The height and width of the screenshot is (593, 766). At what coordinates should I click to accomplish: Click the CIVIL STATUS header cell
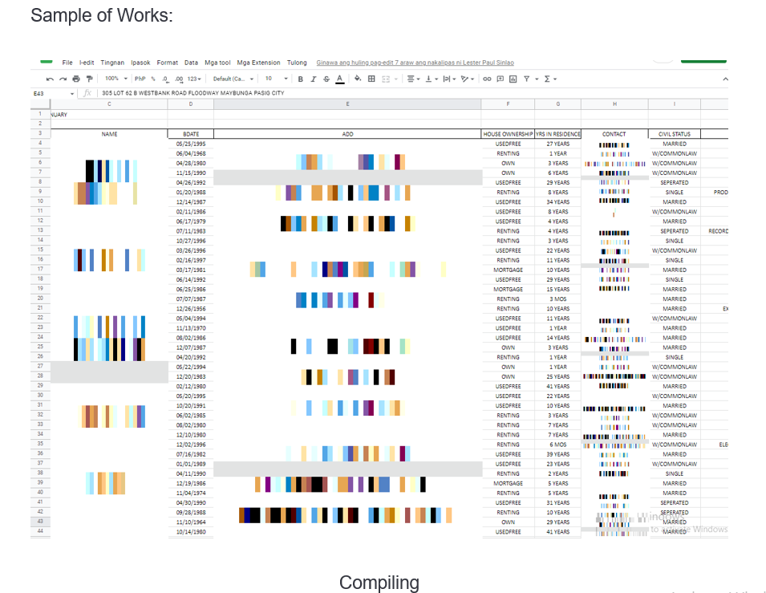674,134
